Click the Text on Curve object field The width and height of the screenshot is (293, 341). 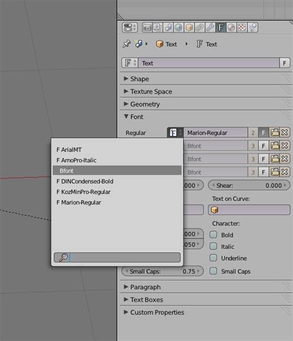click(x=249, y=210)
